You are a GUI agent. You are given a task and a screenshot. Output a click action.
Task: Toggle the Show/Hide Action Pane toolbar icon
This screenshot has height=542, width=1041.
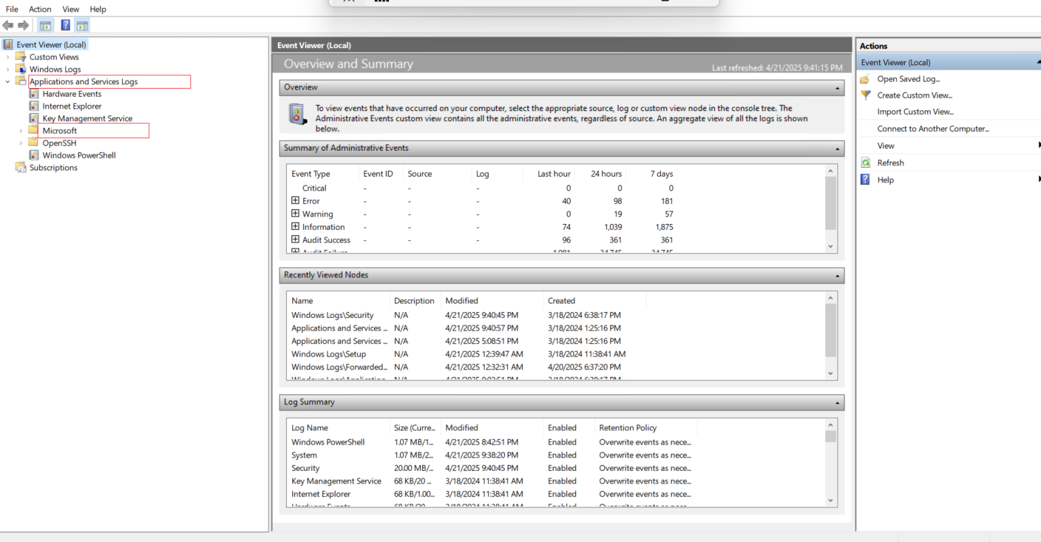pos(82,25)
